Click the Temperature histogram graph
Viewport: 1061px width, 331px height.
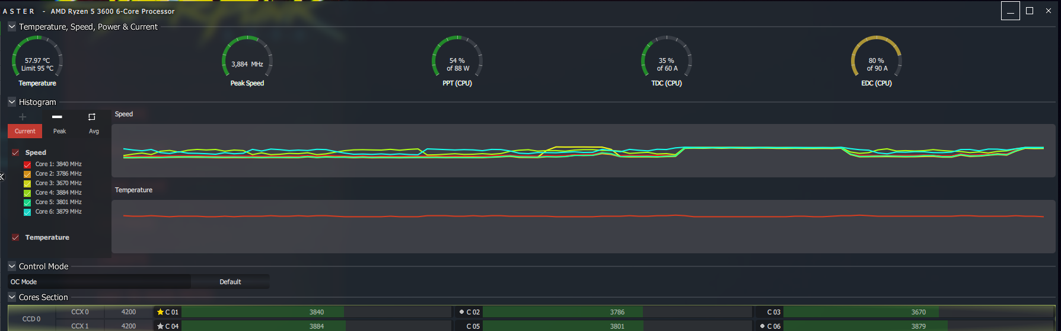coord(584,227)
